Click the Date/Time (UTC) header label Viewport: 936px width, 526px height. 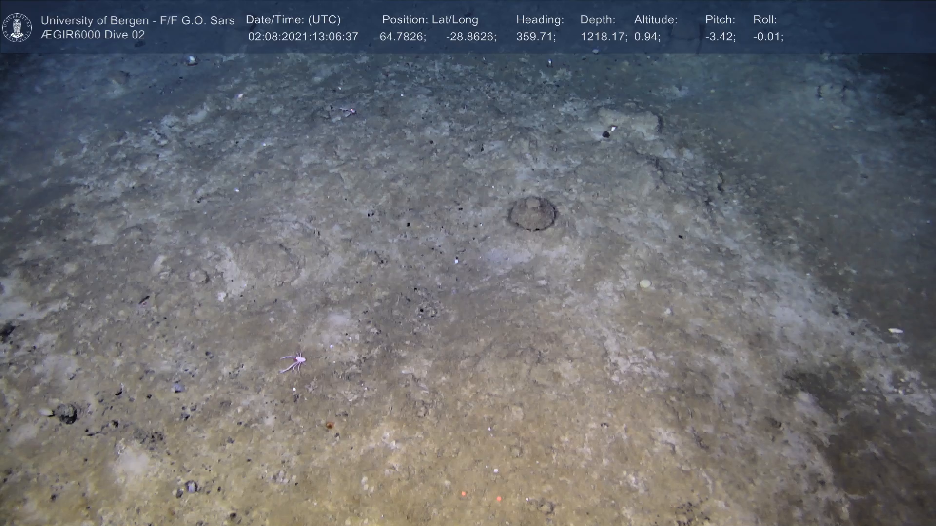pos(293,20)
